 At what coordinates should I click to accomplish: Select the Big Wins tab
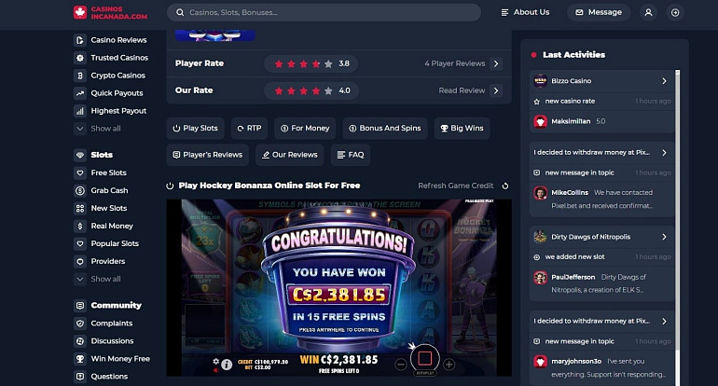[462, 129]
